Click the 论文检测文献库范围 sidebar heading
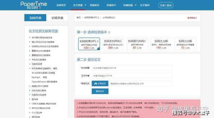The height and width of the screenshot is (118, 214). (x=43, y=31)
